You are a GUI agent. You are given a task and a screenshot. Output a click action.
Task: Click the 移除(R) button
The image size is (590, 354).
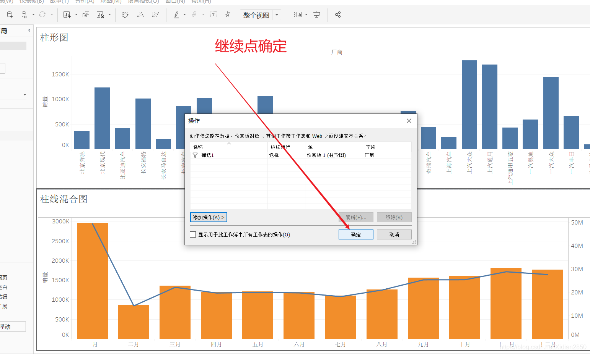tap(394, 217)
